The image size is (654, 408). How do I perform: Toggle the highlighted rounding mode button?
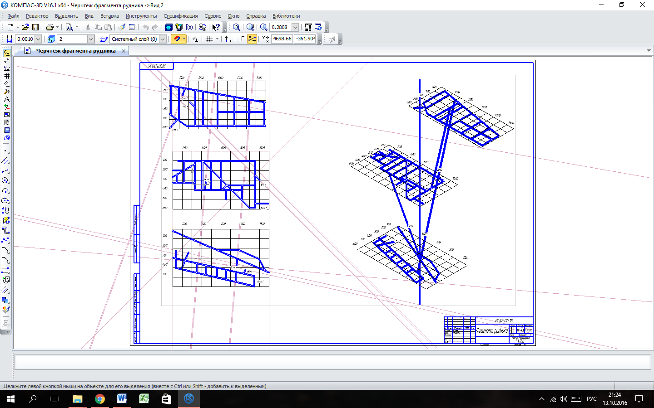[x=252, y=39]
